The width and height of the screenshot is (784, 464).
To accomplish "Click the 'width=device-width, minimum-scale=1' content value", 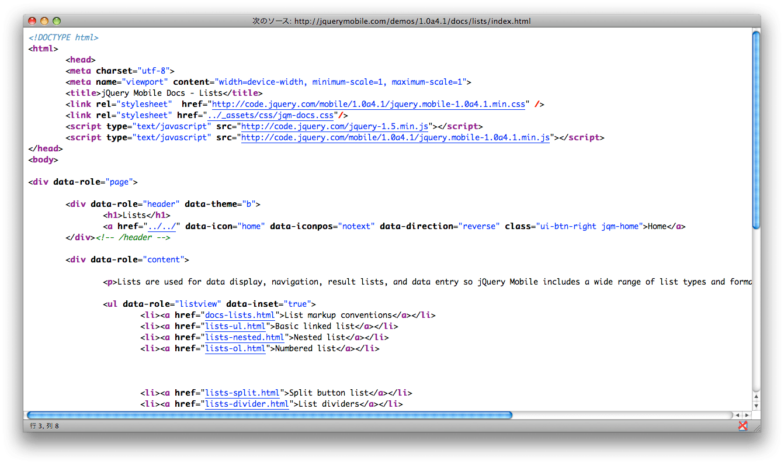I will pyautogui.click(x=301, y=82).
